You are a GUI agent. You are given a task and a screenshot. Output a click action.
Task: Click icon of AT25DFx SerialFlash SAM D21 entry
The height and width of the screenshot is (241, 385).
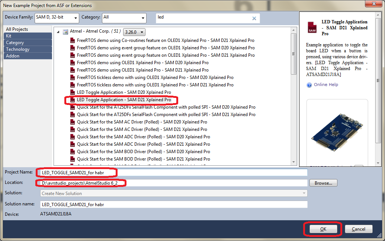[x=73, y=115]
